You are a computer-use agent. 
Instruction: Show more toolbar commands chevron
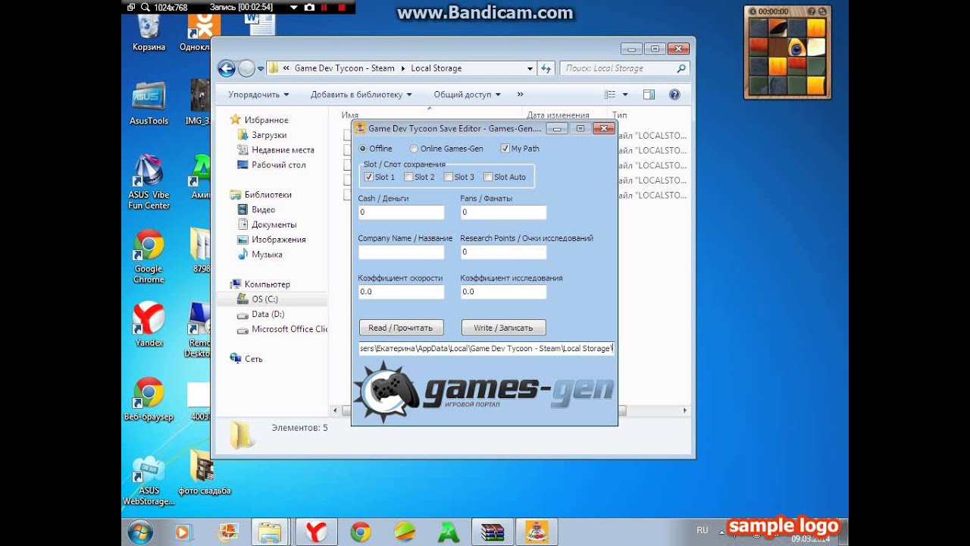tap(520, 95)
